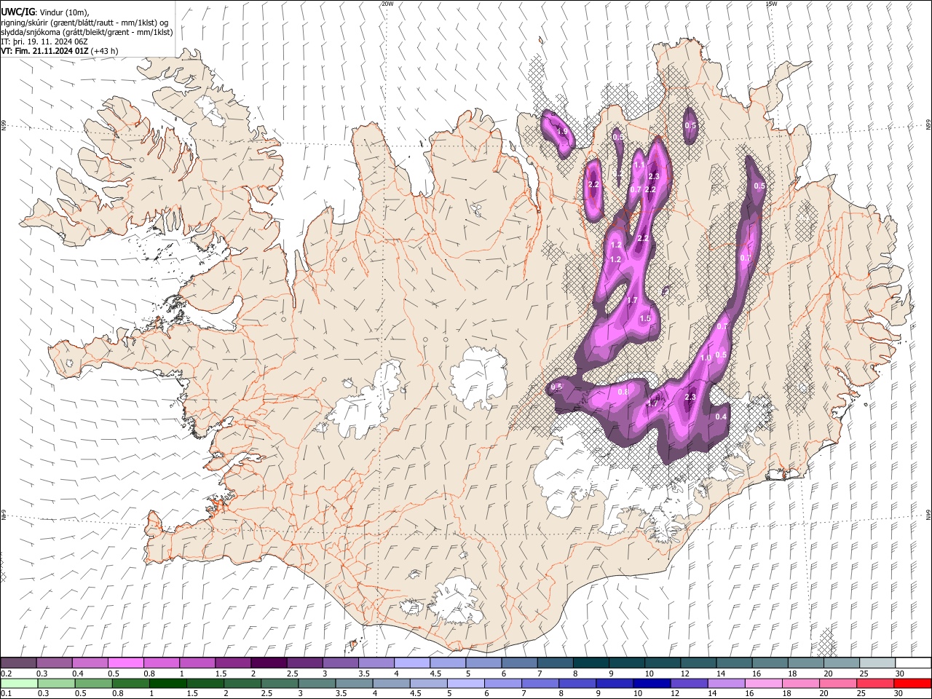The image size is (932, 699).
Task: Select the 'slydda/snjókoma' legend description line
Action: click(x=87, y=32)
